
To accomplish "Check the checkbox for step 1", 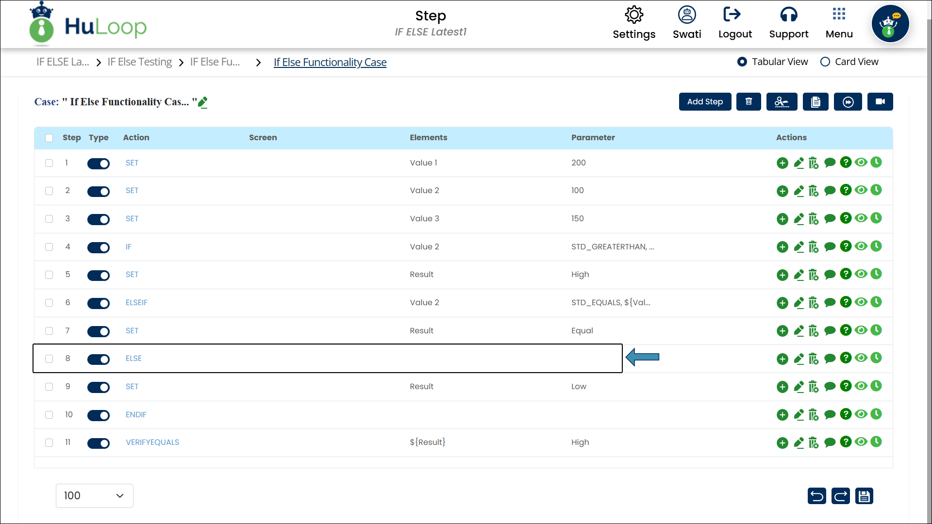I will (49, 163).
